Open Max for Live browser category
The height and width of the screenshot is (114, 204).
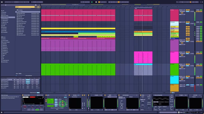pyautogui.click(x=5, y=22)
